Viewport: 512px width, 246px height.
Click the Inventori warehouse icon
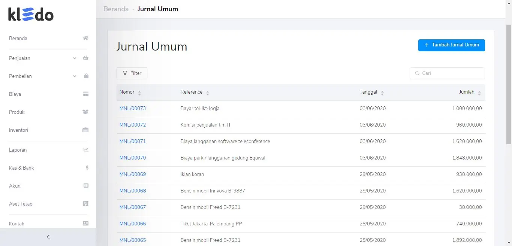pyautogui.click(x=85, y=130)
